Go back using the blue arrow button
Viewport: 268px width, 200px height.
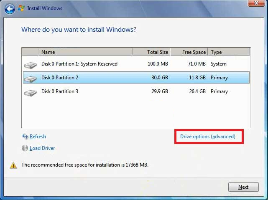tap(10, 8)
